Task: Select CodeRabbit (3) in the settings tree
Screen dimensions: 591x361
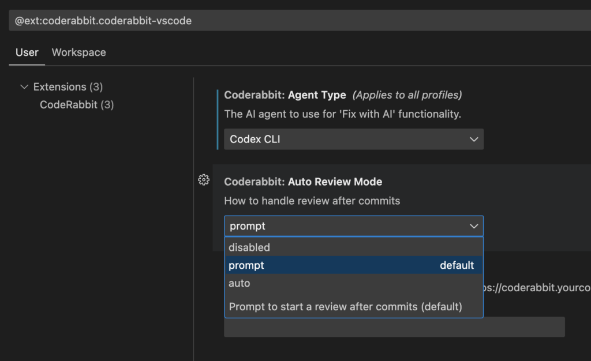Action: 76,105
